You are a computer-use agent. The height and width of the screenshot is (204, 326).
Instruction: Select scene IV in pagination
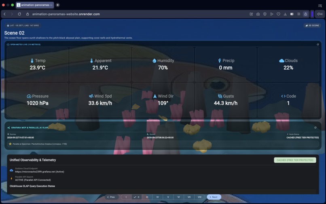click(158, 197)
